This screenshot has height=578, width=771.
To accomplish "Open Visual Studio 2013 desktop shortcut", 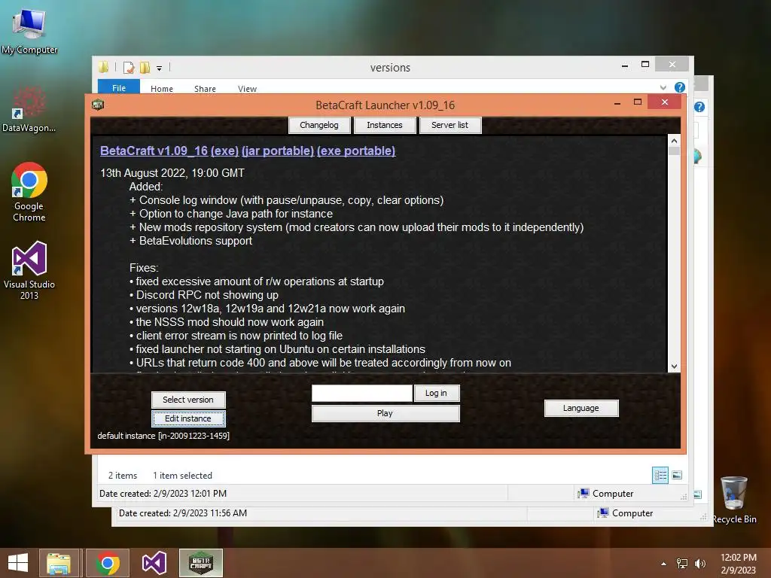I will pos(29,270).
